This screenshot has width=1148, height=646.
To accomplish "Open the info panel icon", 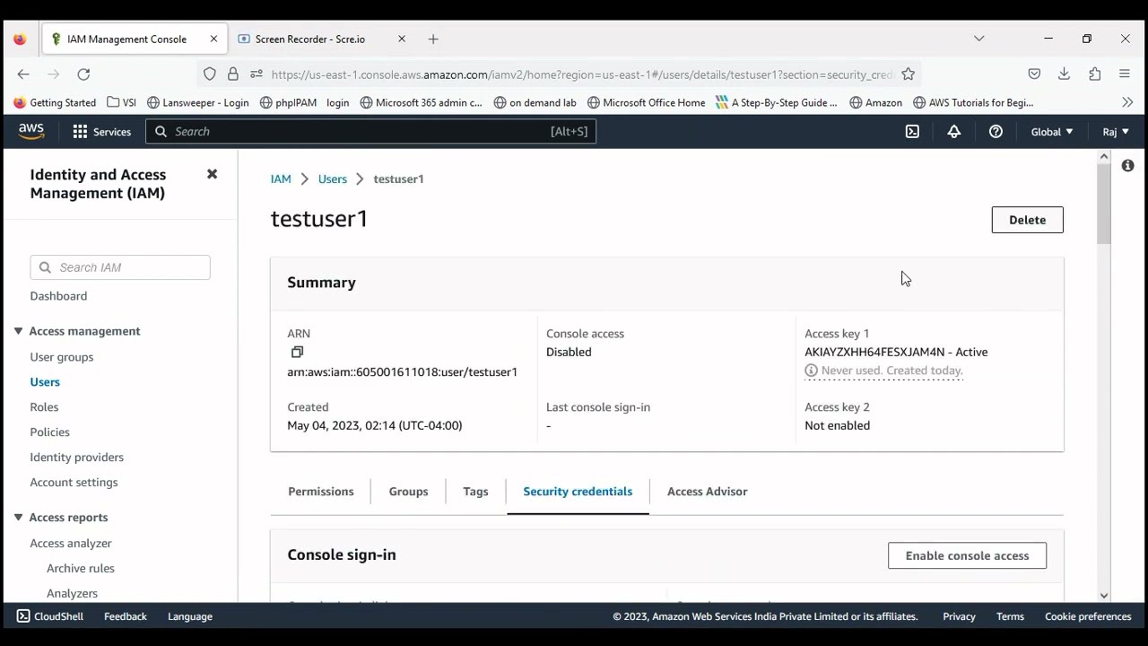I will pos(1127,166).
